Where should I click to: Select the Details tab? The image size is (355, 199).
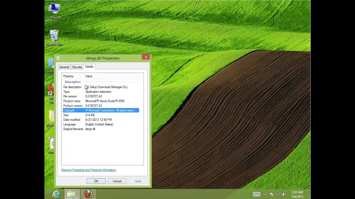(x=89, y=67)
